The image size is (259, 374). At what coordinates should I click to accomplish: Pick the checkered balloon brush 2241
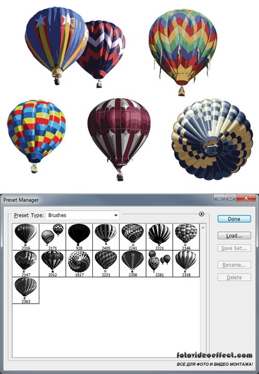tap(133, 237)
